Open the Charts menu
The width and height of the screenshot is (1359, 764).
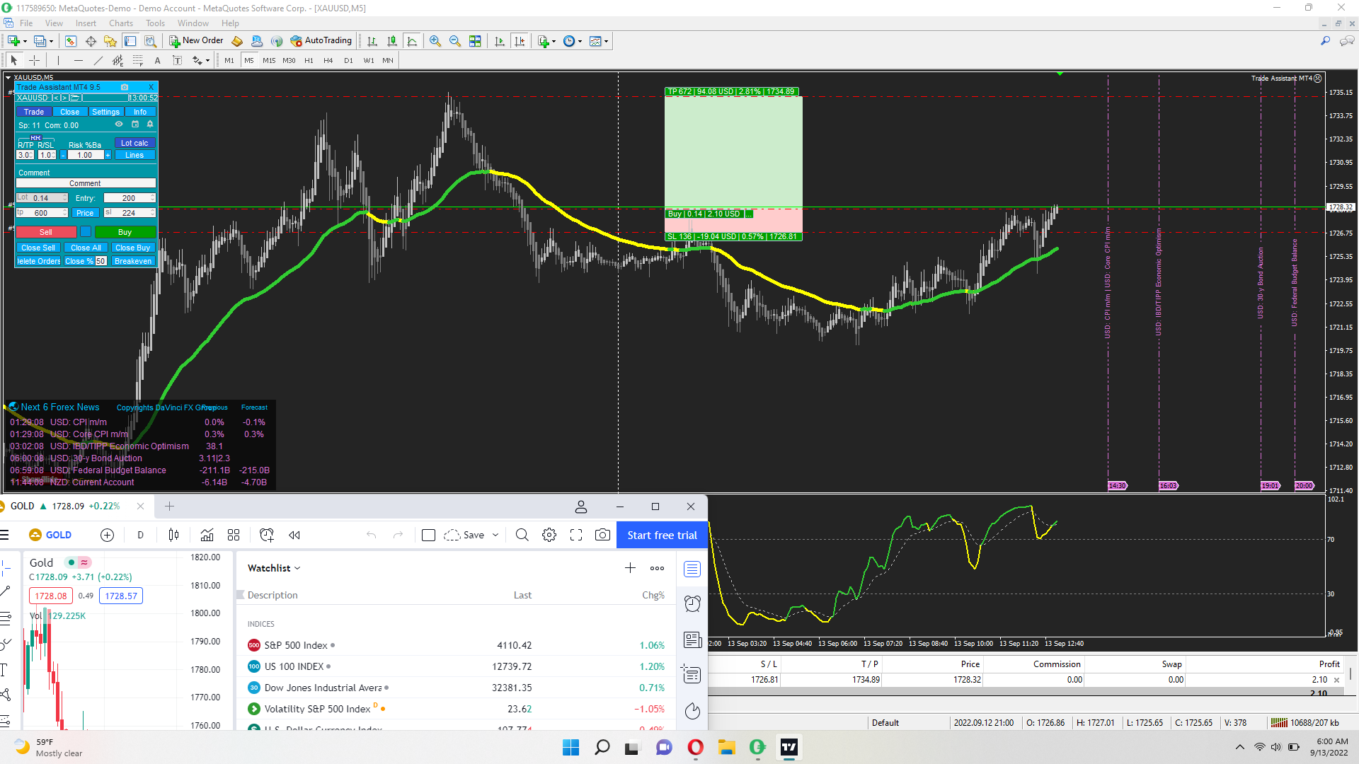[121, 23]
